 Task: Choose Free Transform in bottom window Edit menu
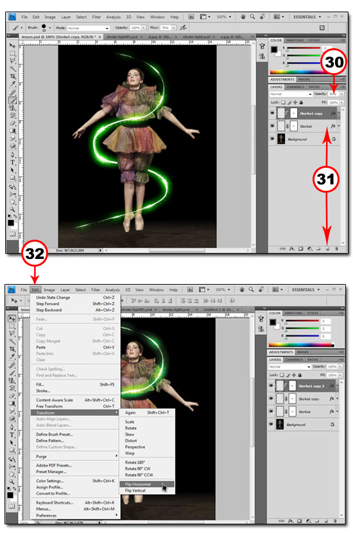click(x=75, y=406)
